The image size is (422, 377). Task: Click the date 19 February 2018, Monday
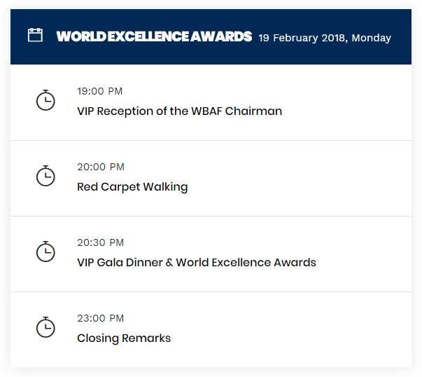325,38
